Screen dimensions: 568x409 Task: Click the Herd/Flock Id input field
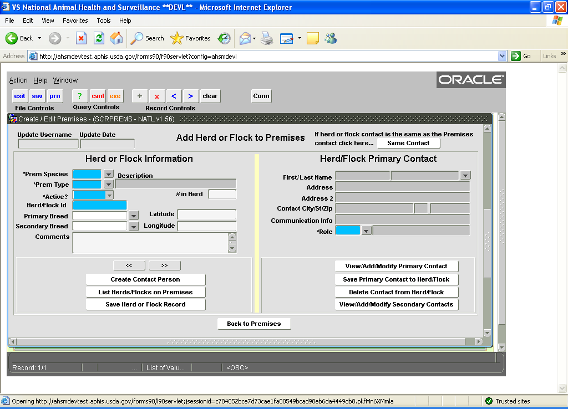(100, 205)
